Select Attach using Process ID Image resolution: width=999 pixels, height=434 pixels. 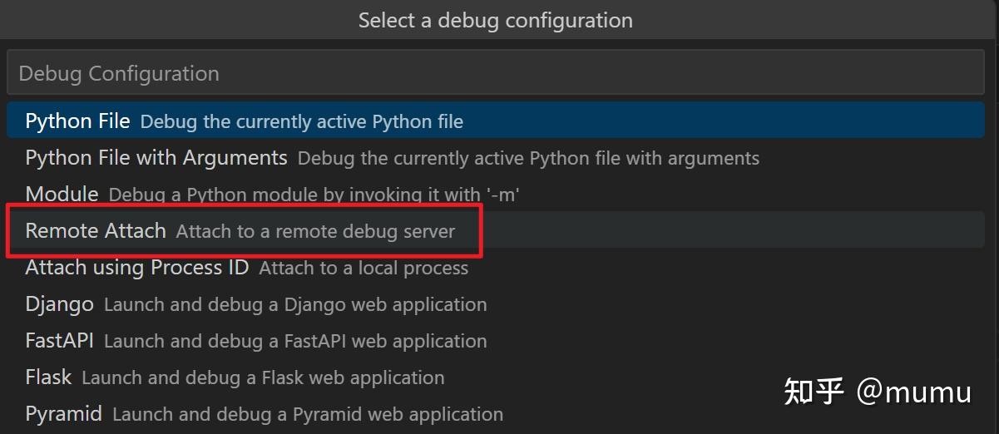(137, 268)
